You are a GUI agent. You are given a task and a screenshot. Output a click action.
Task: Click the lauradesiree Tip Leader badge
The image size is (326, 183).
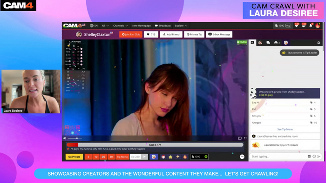coord(299,52)
